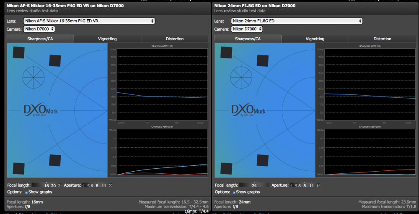Set aperture slider to 5.6 in 24mm F1.8G panel
Viewport: 419px width, 214px height.
[298, 185]
